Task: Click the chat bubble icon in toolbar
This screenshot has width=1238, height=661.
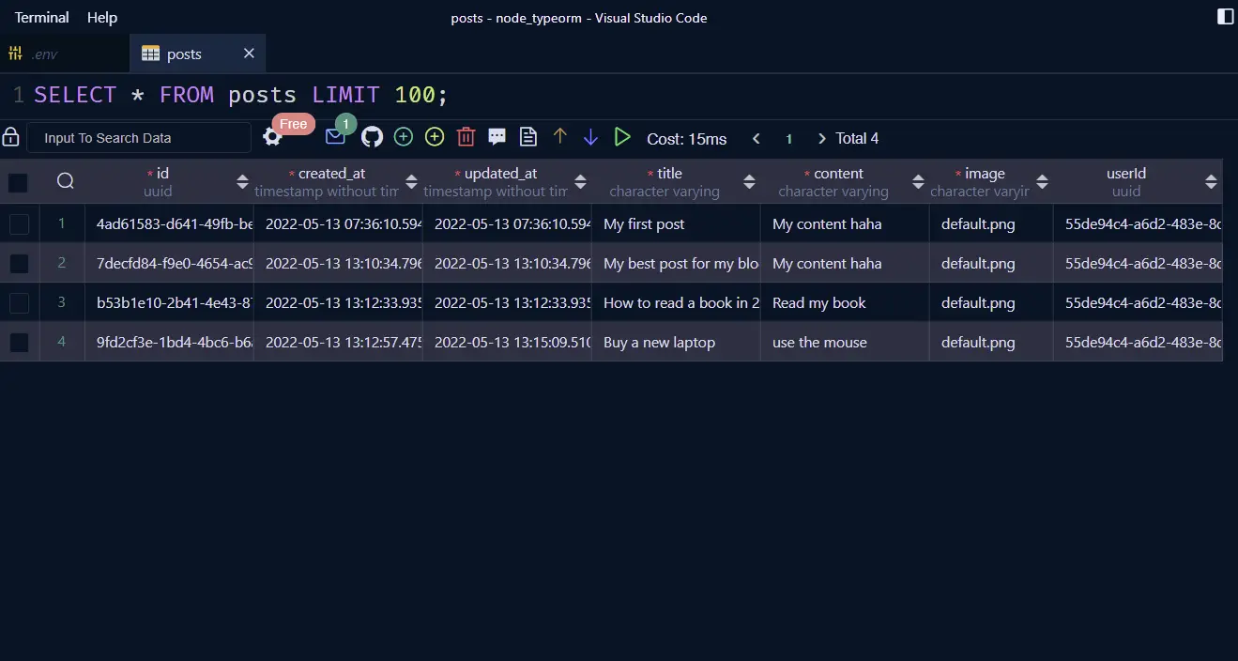Action: coord(497,137)
